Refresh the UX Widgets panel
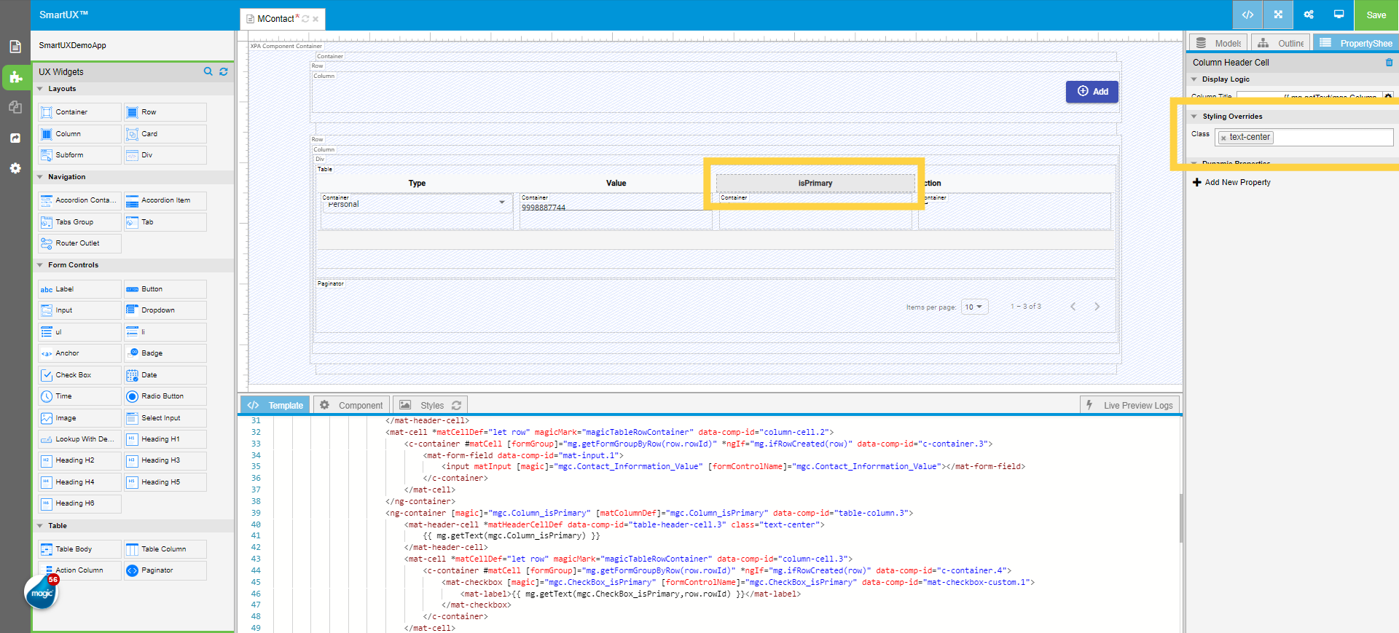This screenshot has width=1399, height=633. 224,71
